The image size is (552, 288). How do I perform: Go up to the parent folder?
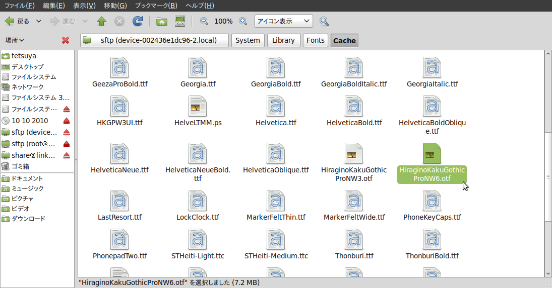(x=102, y=22)
